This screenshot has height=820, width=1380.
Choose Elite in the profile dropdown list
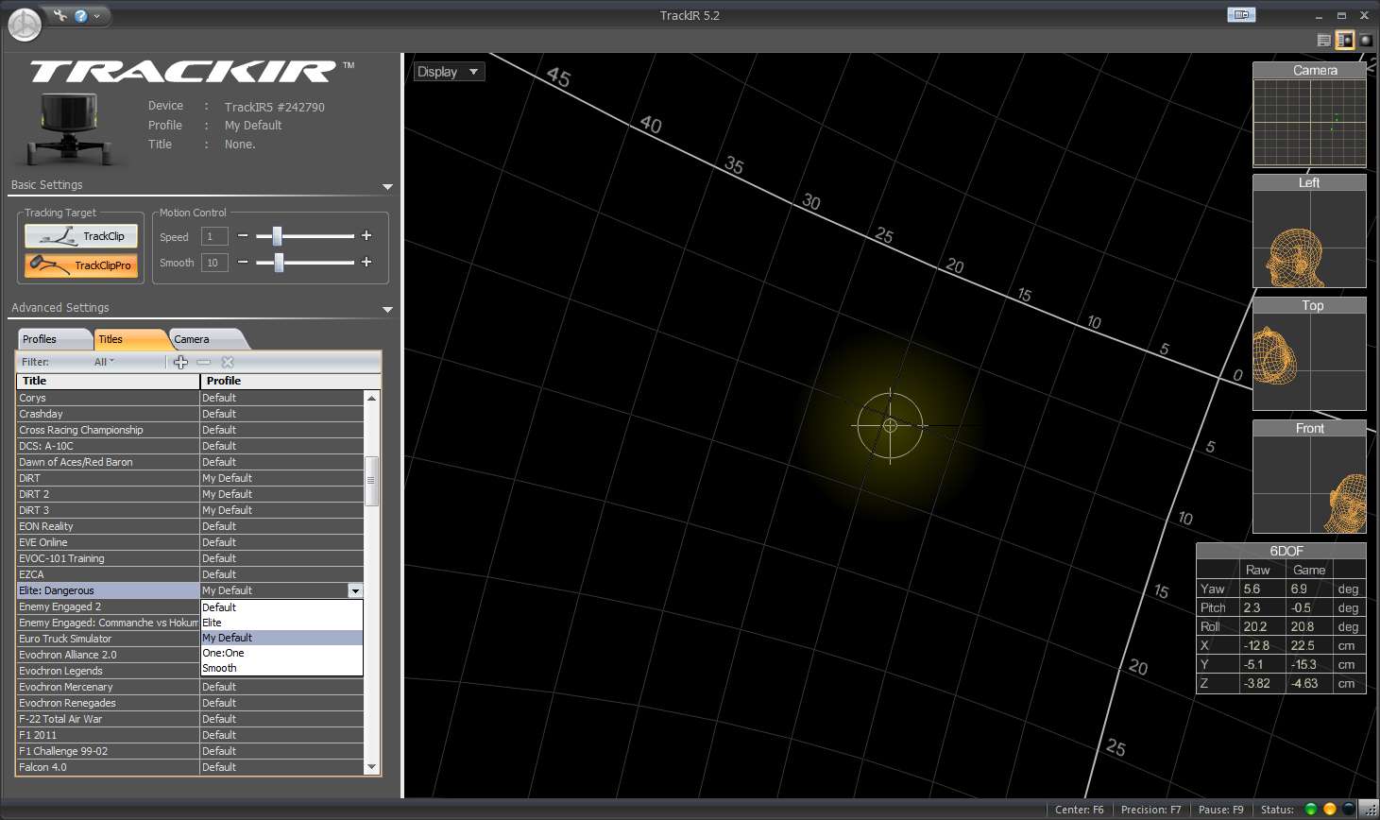coord(281,623)
